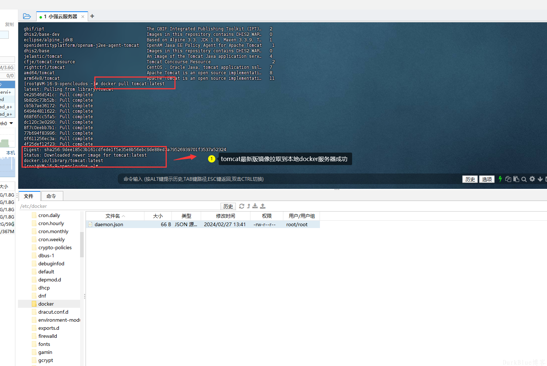Click the copy icon in terminal toolbar

tap(508, 179)
